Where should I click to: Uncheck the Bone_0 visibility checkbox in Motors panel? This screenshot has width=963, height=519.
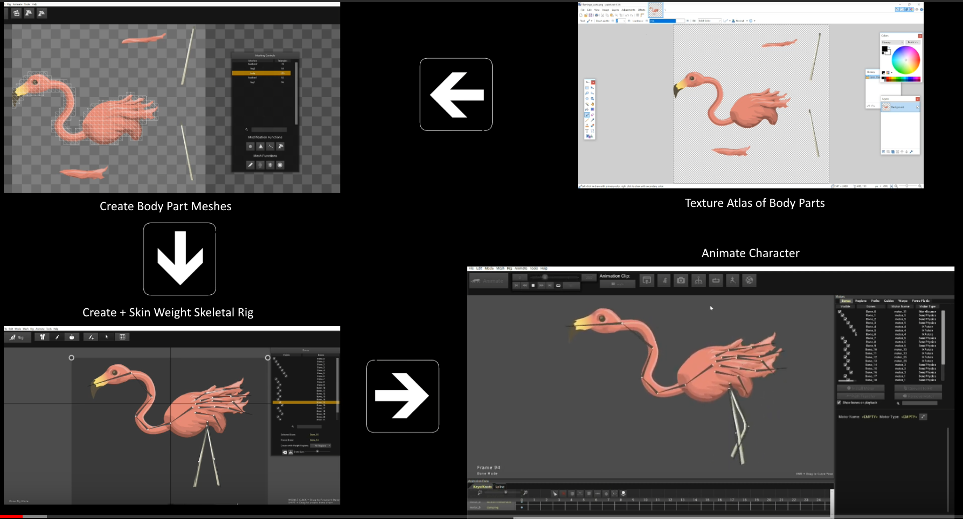coord(840,312)
